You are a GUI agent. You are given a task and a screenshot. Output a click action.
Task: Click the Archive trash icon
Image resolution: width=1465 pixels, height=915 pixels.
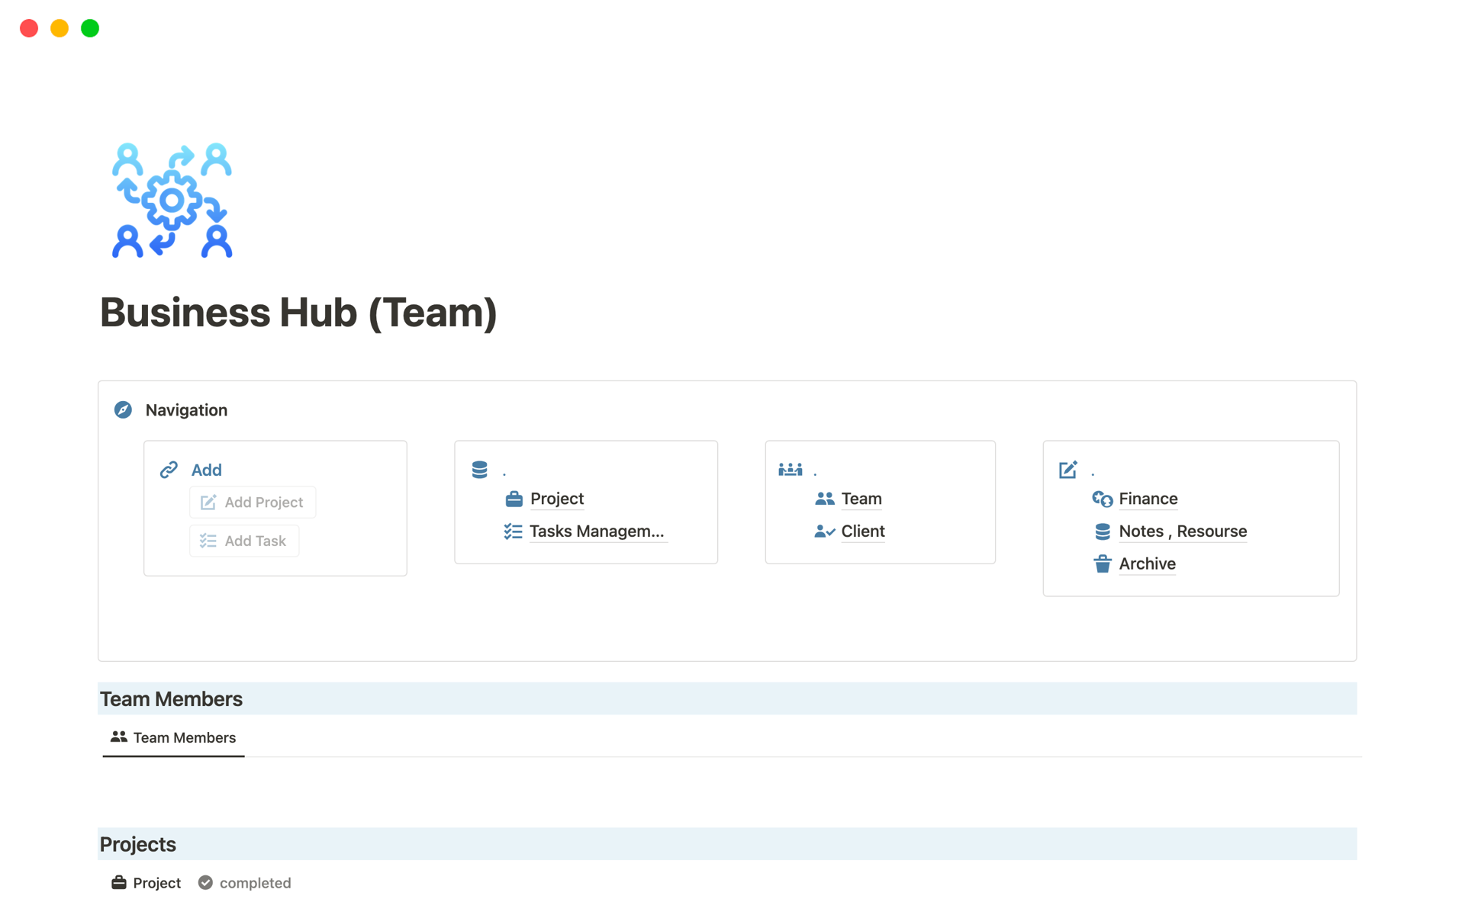[1102, 564]
